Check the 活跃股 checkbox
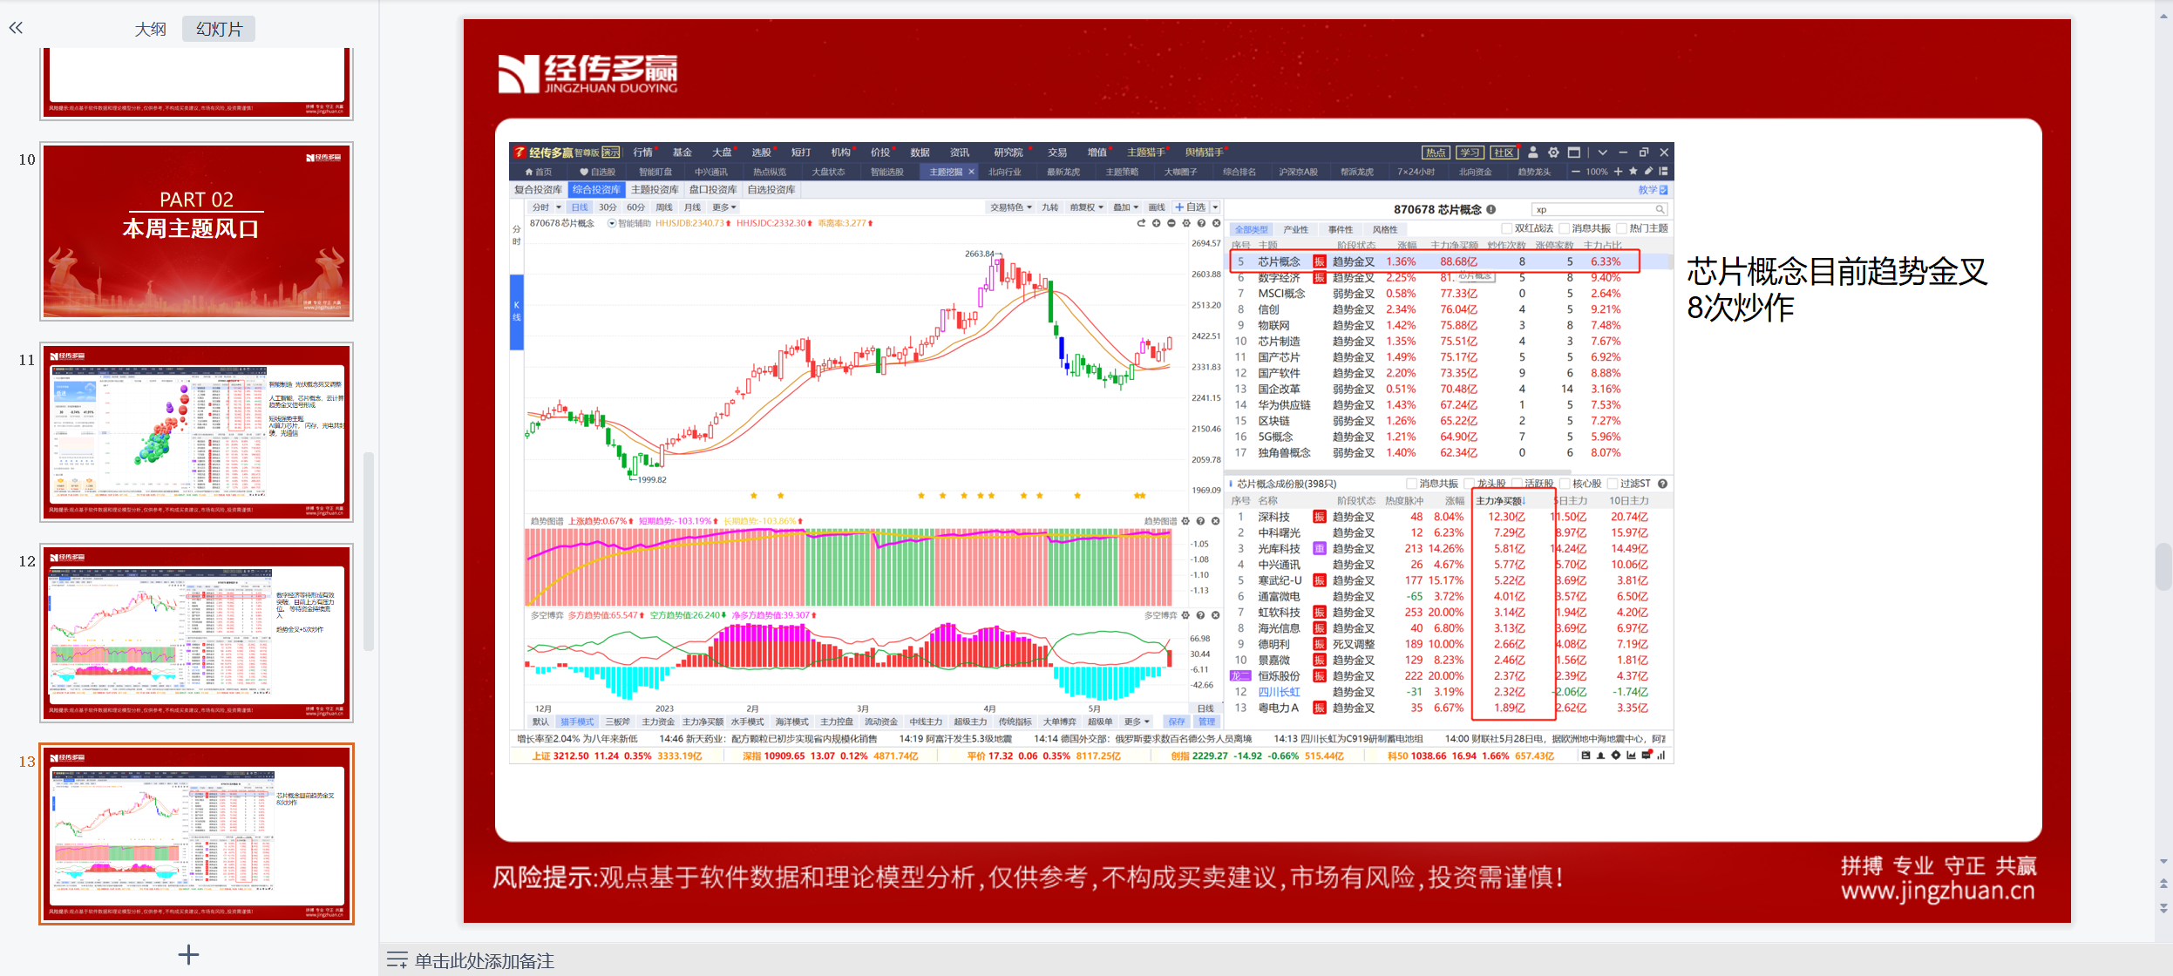Image resolution: width=2173 pixels, height=976 pixels. pos(1517,484)
